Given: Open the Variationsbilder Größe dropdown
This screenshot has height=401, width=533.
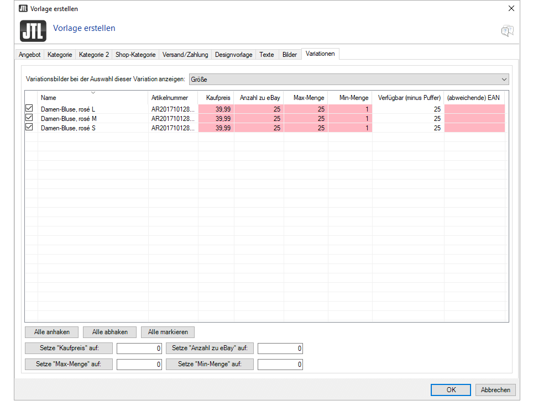Looking at the screenshot, I should coord(348,80).
